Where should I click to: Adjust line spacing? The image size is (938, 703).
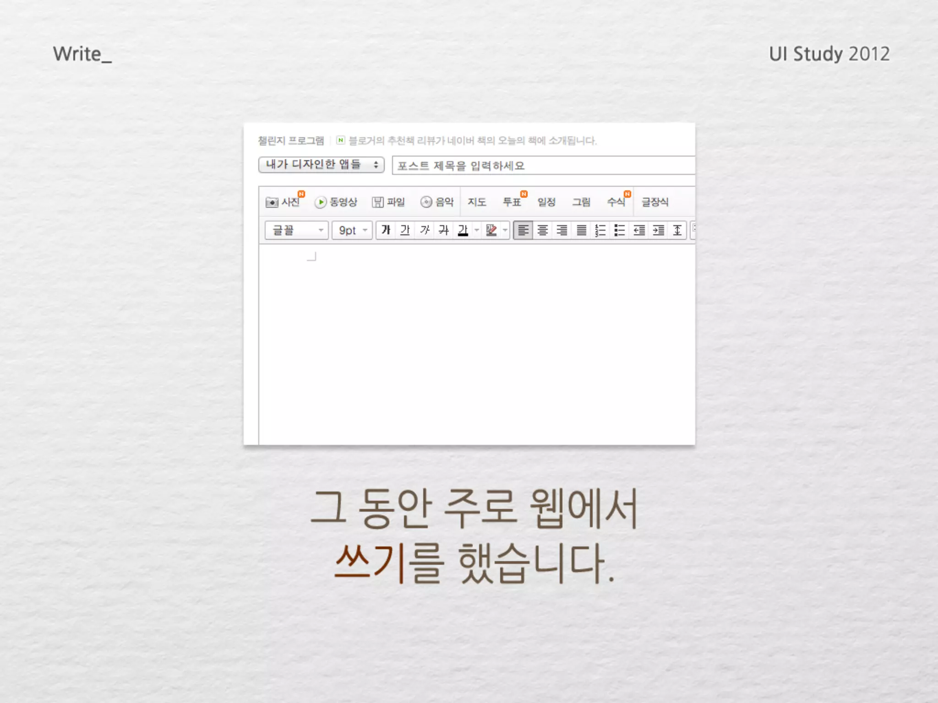pyautogui.click(x=677, y=230)
